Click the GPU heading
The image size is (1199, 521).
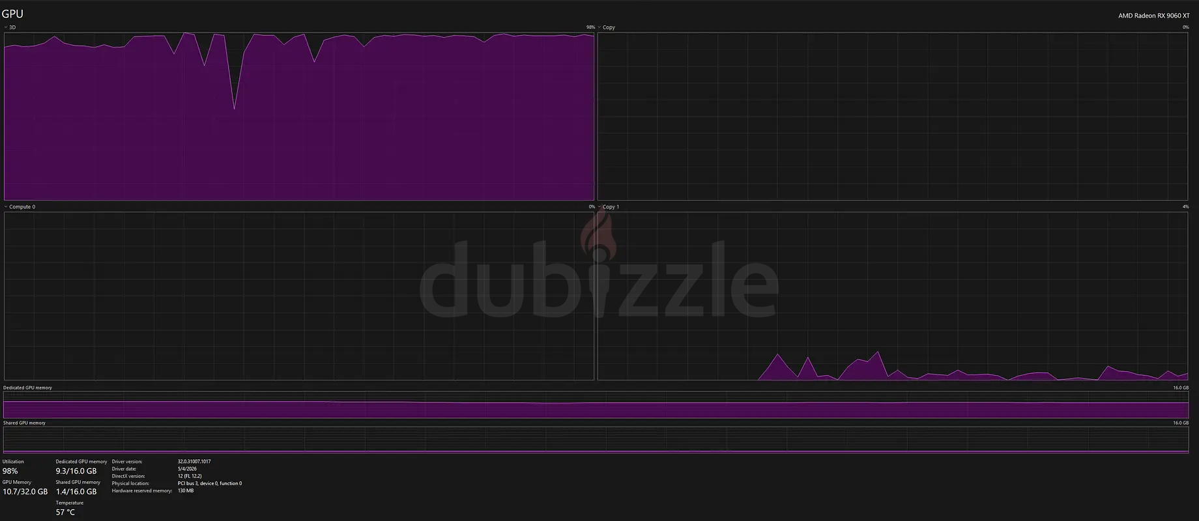pyautogui.click(x=12, y=14)
